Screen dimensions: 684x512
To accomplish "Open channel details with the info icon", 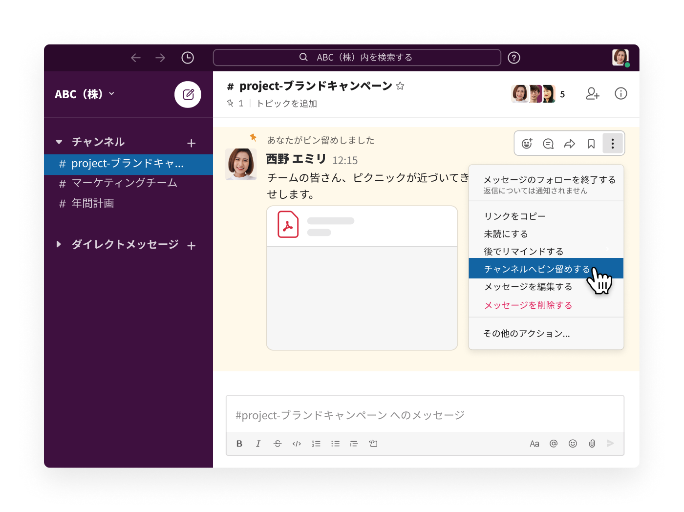I will [x=620, y=94].
